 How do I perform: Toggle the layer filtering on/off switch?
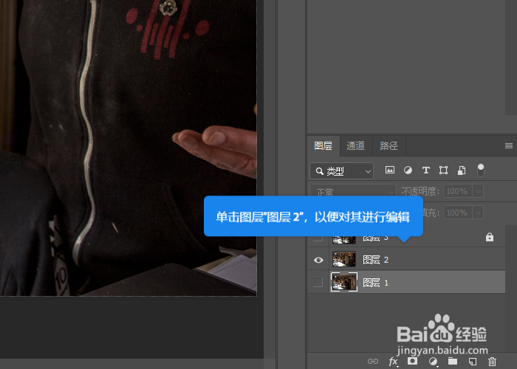pyautogui.click(x=481, y=170)
